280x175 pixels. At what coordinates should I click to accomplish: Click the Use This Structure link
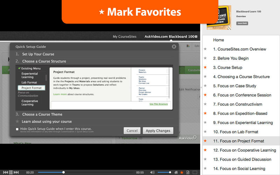[159, 104]
